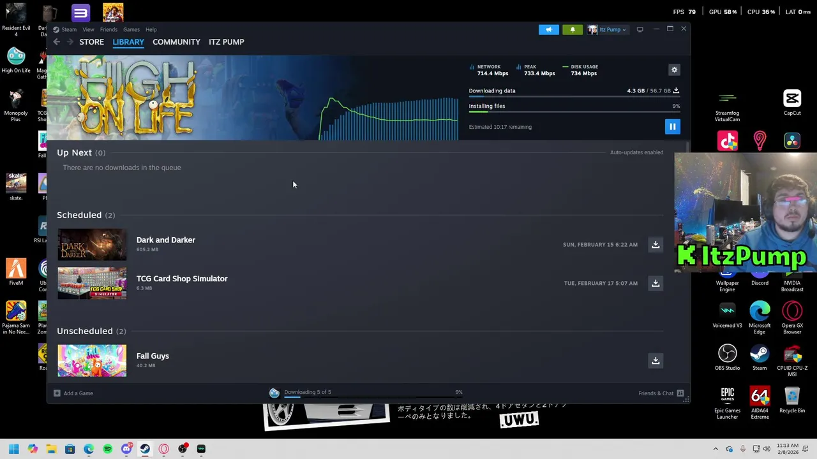Open the Friends menu
The width and height of the screenshot is (817, 459).
coord(109,29)
